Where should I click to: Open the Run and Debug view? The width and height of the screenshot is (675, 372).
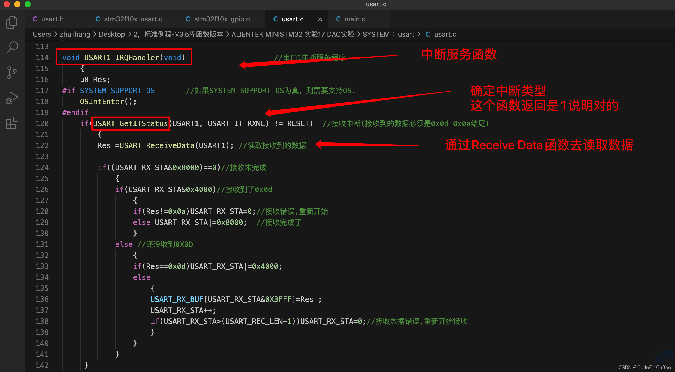click(12, 98)
